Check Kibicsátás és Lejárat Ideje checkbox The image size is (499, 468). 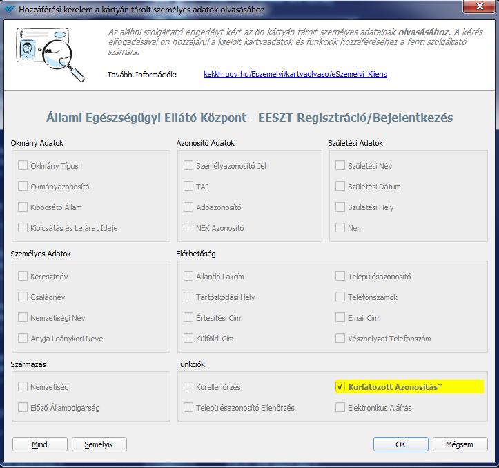click(x=23, y=227)
